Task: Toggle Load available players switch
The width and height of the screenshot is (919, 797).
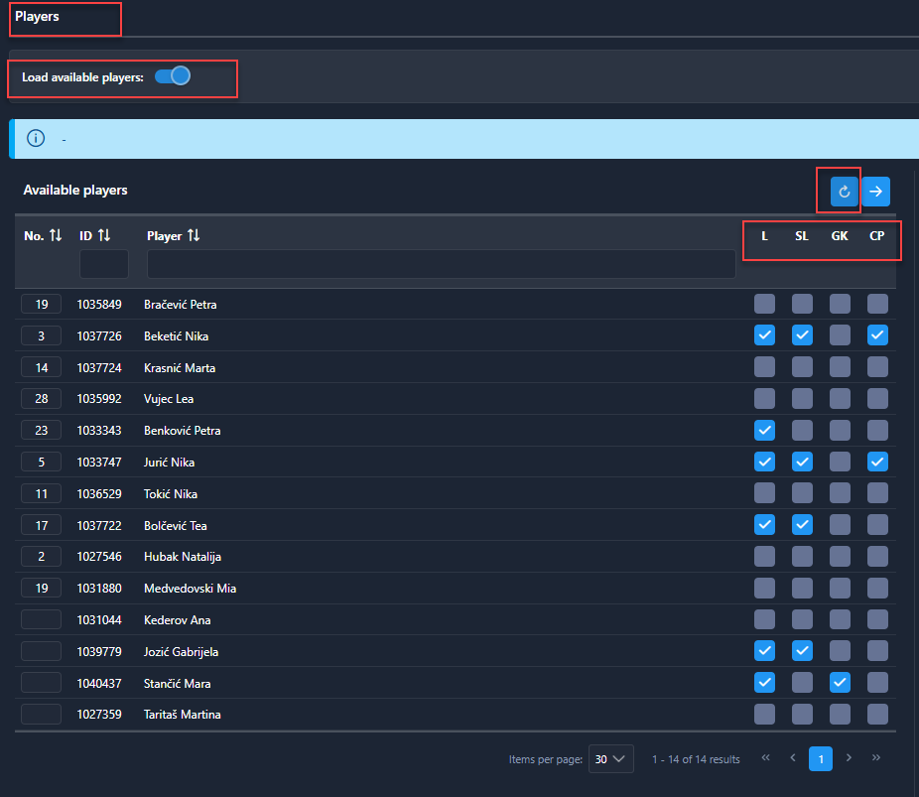Action: click(173, 76)
